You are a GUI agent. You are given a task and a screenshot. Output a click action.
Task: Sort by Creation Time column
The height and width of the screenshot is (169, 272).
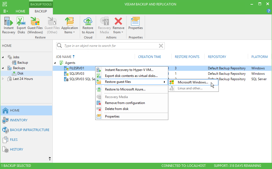150,57
